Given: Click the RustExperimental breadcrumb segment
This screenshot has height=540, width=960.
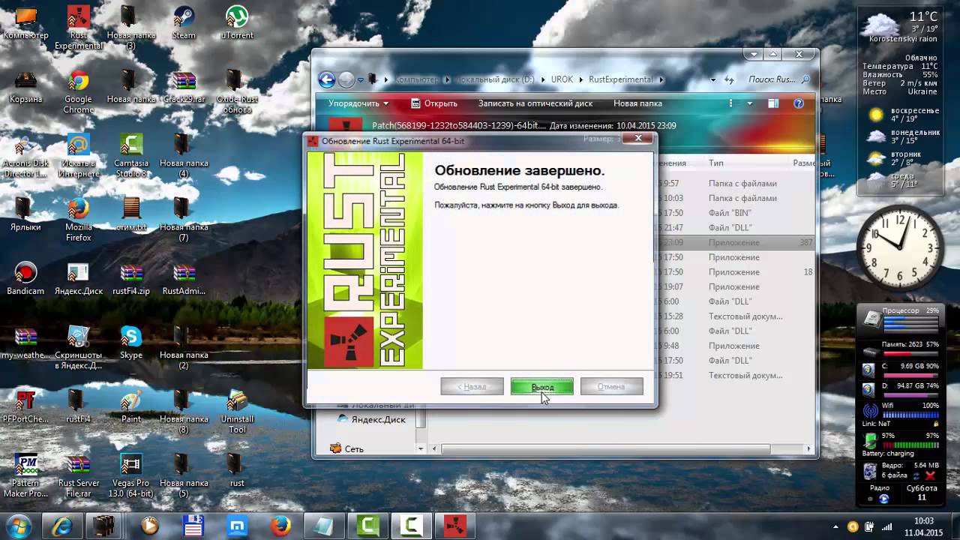Looking at the screenshot, I should click(621, 79).
